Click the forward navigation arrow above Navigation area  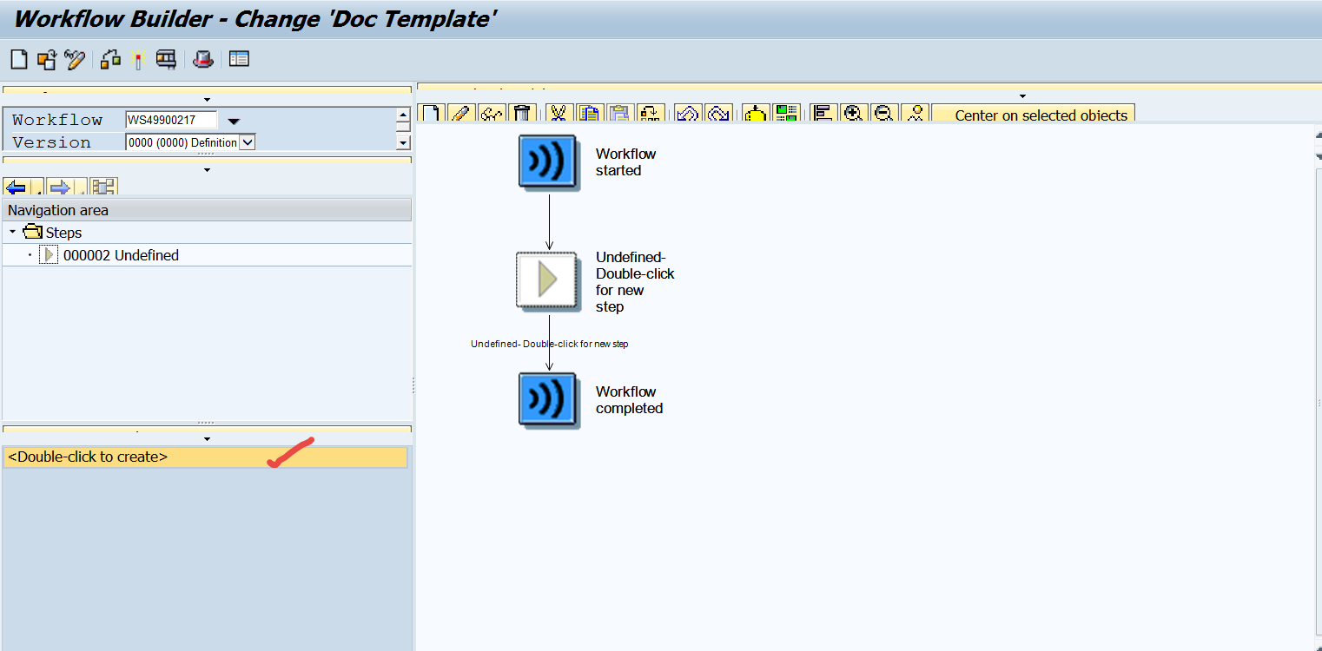61,186
